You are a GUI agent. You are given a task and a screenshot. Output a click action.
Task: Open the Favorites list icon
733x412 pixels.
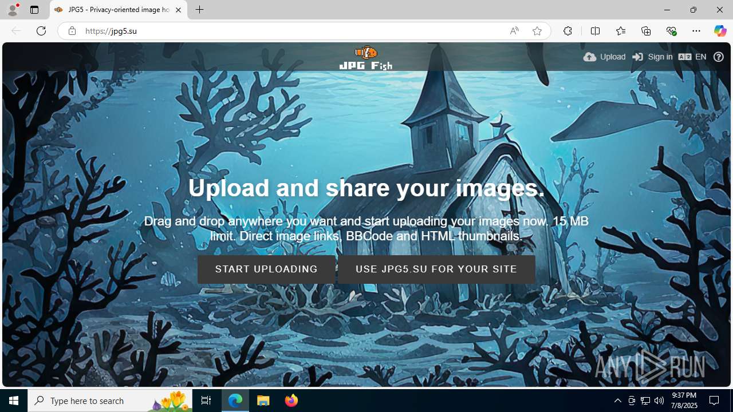[x=621, y=31]
